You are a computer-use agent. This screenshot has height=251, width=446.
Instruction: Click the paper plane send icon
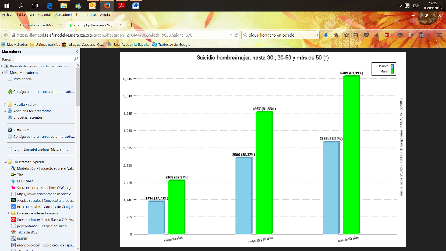pyautogui.click(x=376, y=35)
